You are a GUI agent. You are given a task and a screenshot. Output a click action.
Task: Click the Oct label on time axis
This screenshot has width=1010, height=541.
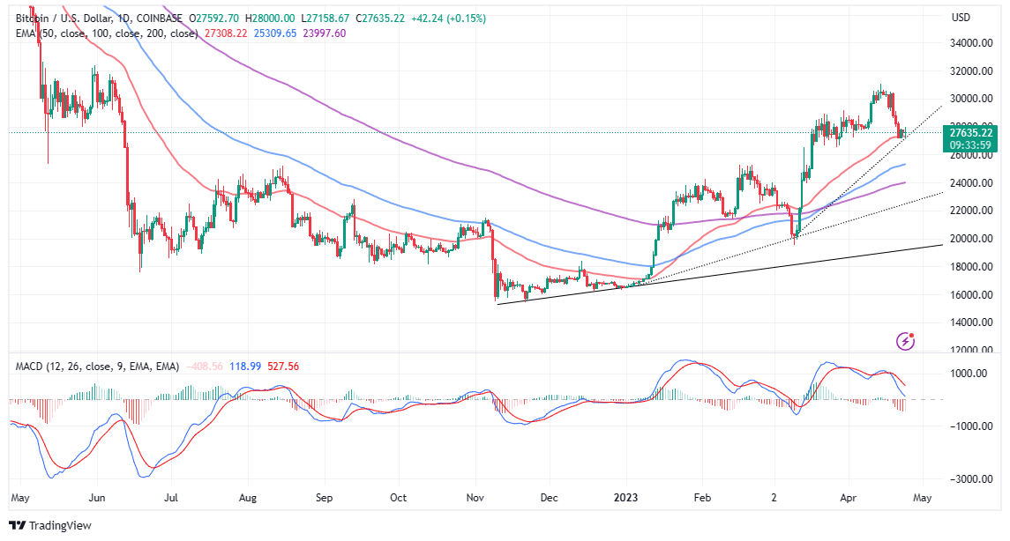pos(398,497)
